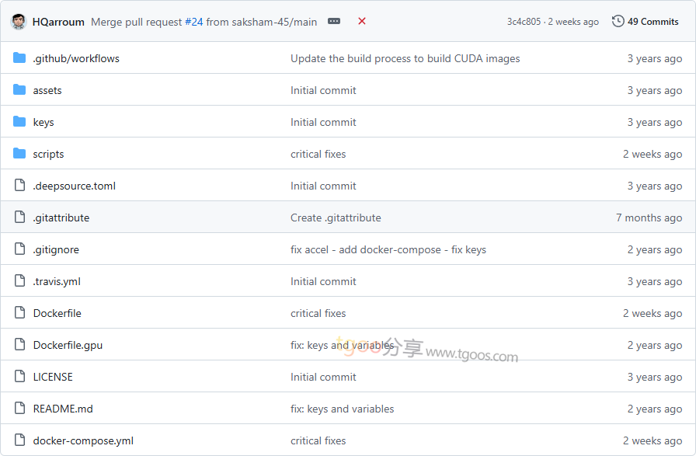Click the keys folder icon
696x456 pixels.
pyautogui.click(x=19, y=122)
